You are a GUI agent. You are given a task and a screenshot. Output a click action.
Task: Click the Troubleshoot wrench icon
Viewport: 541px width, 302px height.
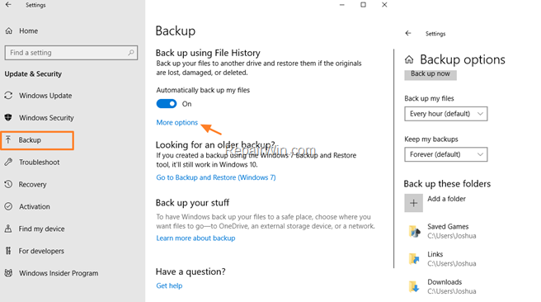[8, 162]
